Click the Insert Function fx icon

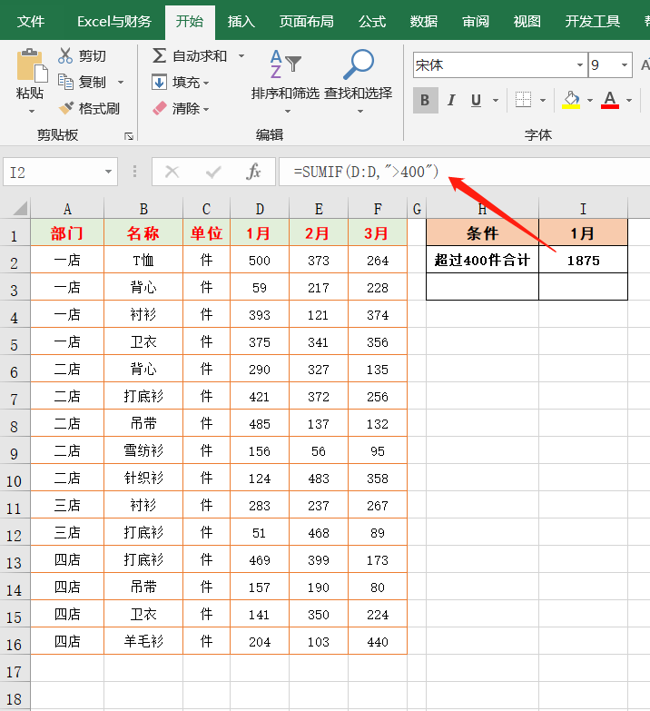tap(254, 172)
